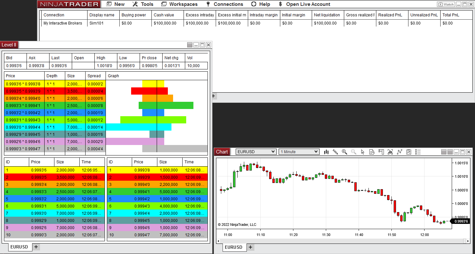
Task: Click the Pr close value 0.9980'5
Action: point(151,65)
